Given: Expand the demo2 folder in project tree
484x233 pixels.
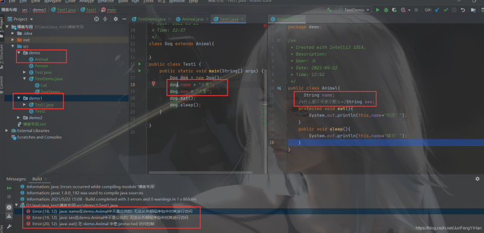Looking at the screenshot, I should click(x=19, y=118).
